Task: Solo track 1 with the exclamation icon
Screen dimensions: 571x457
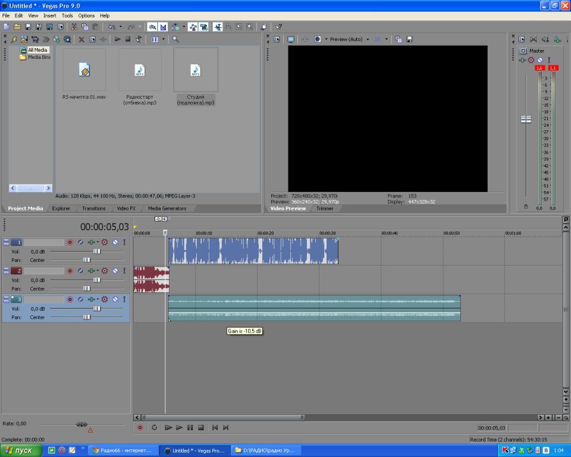Action: [124, 242]
